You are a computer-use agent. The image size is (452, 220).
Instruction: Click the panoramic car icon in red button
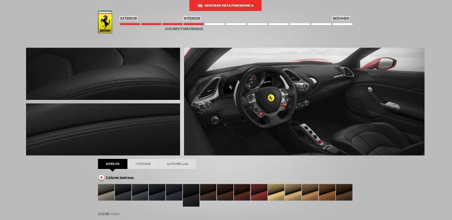(200, 6)
